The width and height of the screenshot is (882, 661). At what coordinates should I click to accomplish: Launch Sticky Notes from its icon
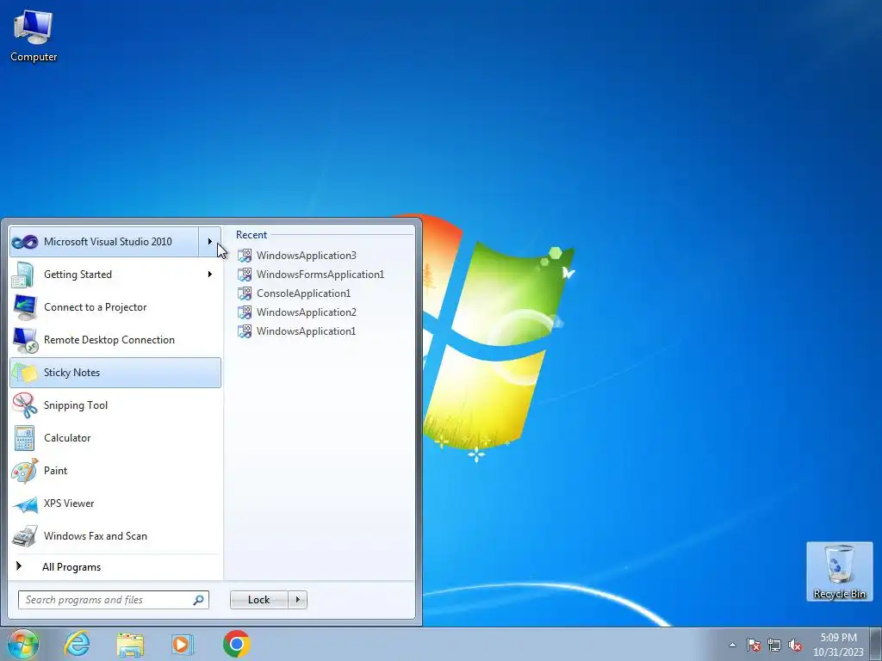click(25, 373)
